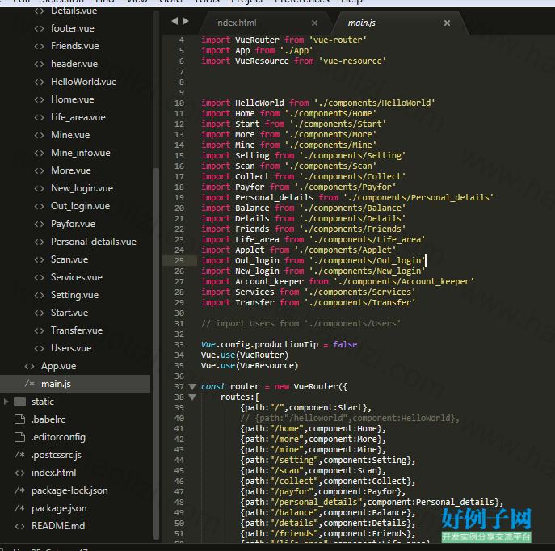Click 'Vue.use(VueResource)' on line 35
Image resolution: width=555 pixels, height=551 pixels.
[250, 365]
